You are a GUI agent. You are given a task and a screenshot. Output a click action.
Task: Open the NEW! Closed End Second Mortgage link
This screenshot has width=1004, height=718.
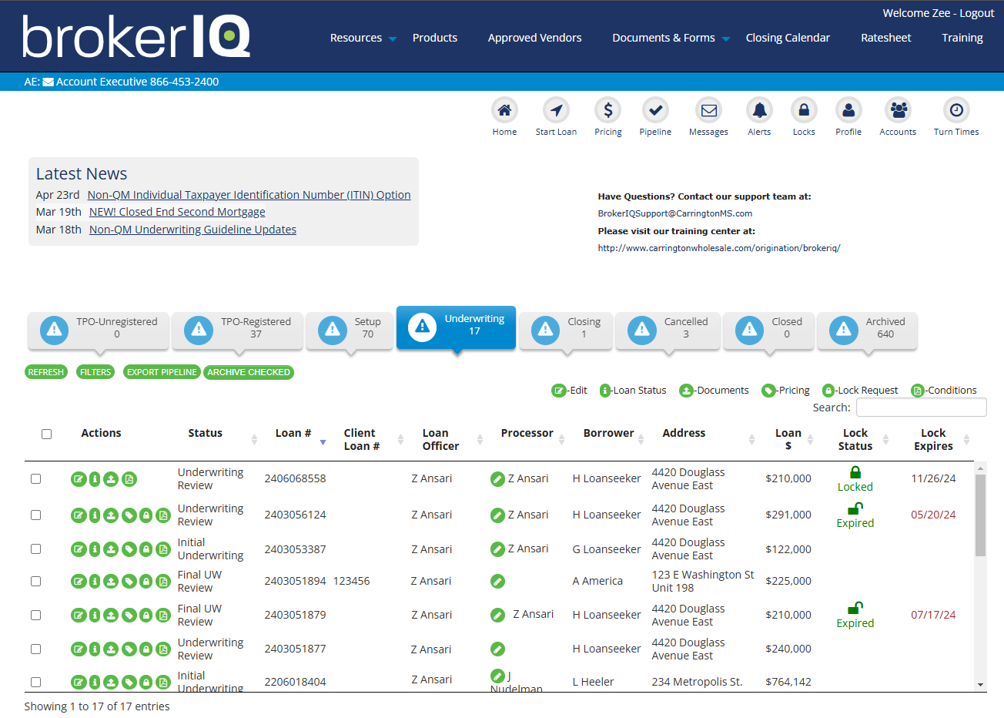point(177,212)
